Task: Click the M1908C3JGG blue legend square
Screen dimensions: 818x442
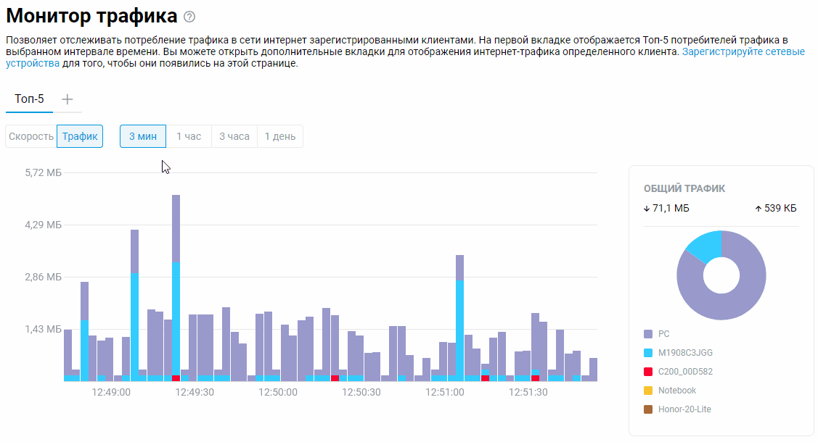Action: pos(648,353)
